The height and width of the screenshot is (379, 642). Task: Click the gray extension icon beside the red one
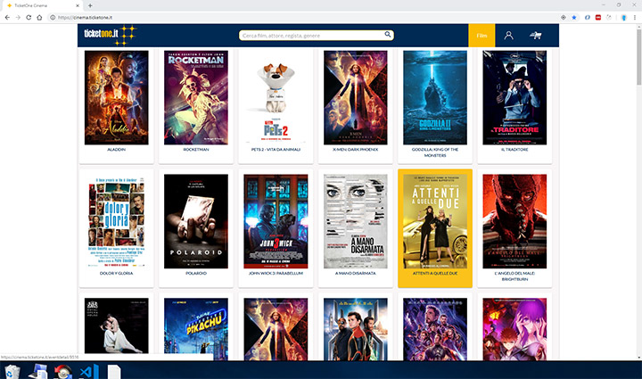[609, 17]
